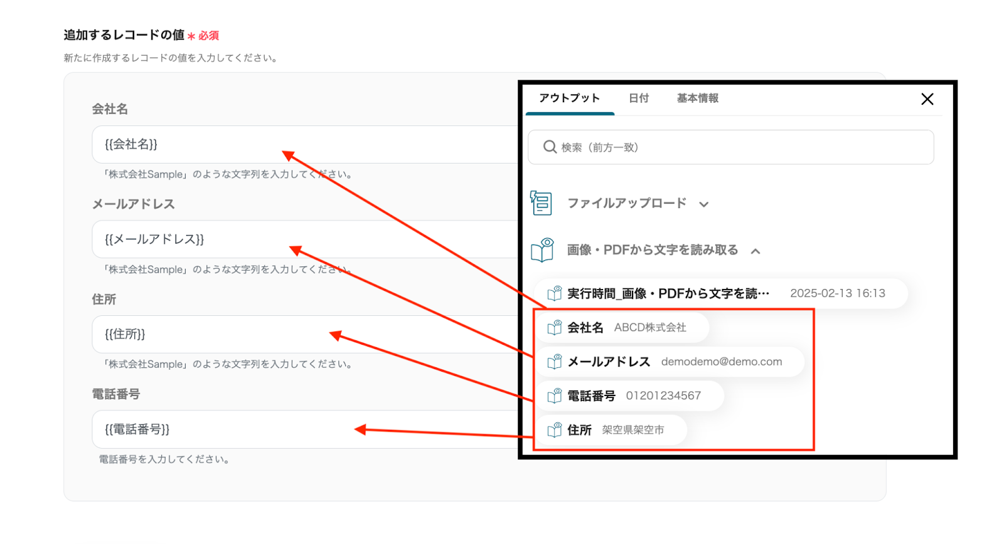Insert the メールアドレス demodemo@demo.com output value
The height and width of the screenshot is (544, 1004).
click(671, 362)
